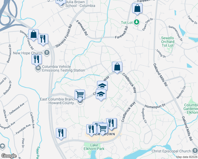The width and height of the screenshot is (198, 159).
Task: Select the Belleview Dr label
Action: [7, 88]
